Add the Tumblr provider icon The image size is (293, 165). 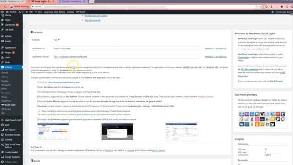(x=283, y=114)
